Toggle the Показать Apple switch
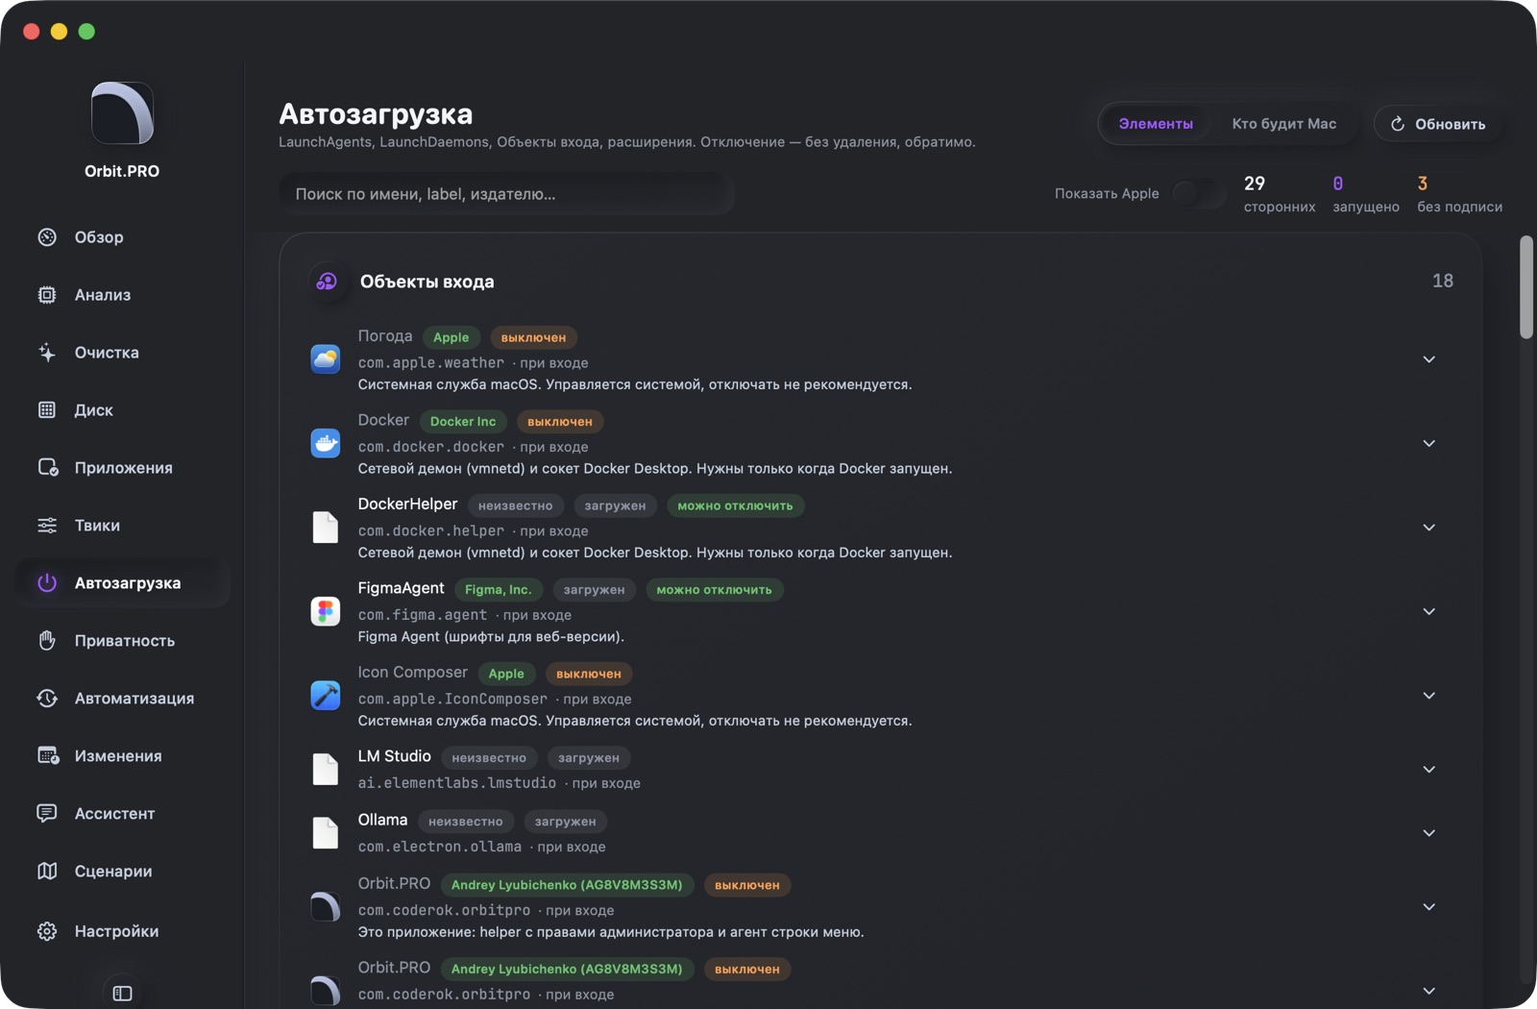 point(1199,193)
